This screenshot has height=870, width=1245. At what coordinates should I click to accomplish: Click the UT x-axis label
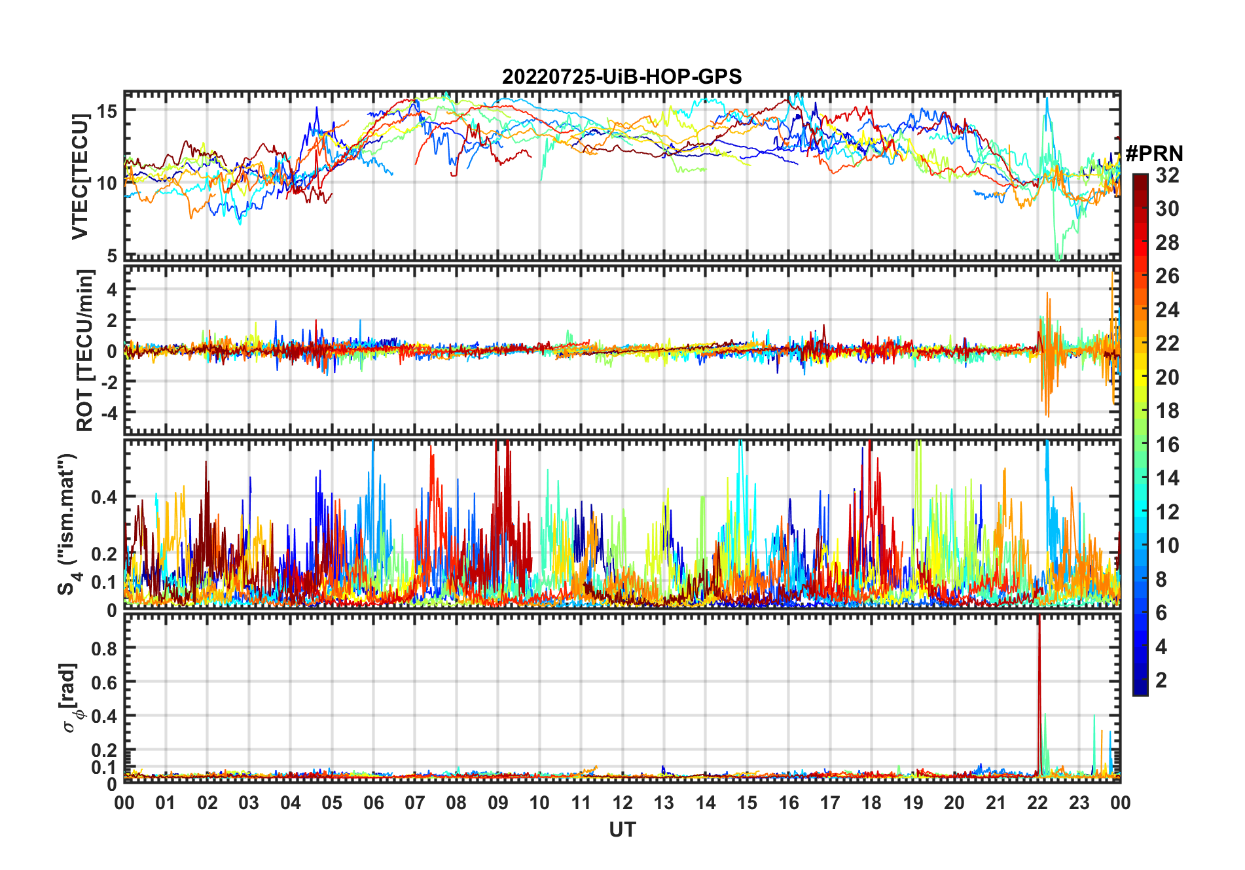(x=622, y=830)
